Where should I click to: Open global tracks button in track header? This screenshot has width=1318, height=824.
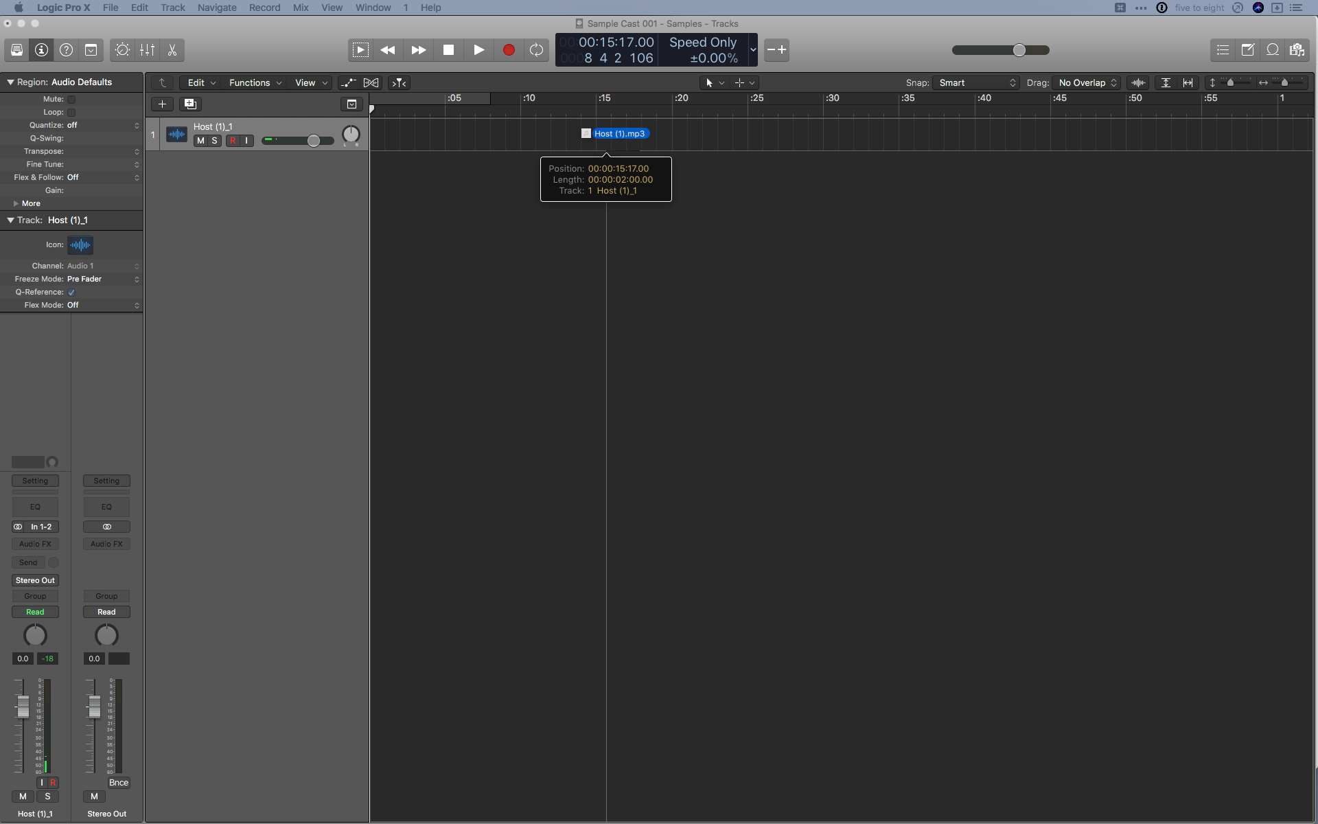point(351,104)
